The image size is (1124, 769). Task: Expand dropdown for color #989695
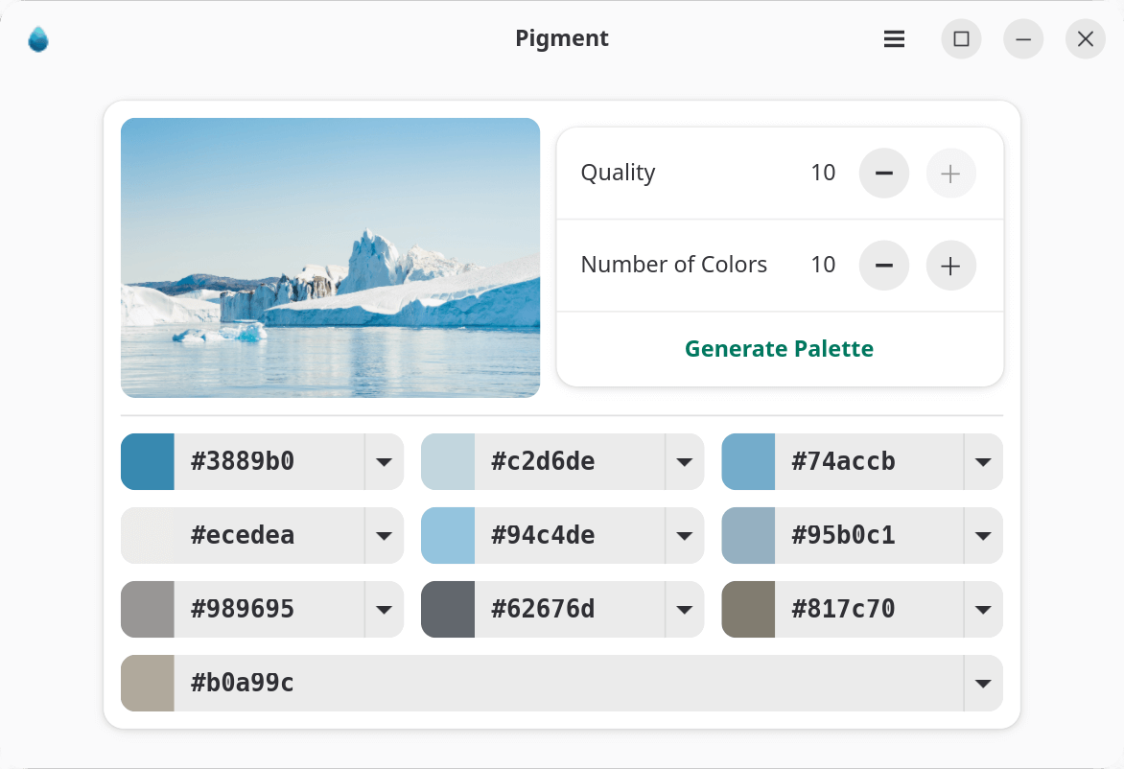click(x=385, y=609)
